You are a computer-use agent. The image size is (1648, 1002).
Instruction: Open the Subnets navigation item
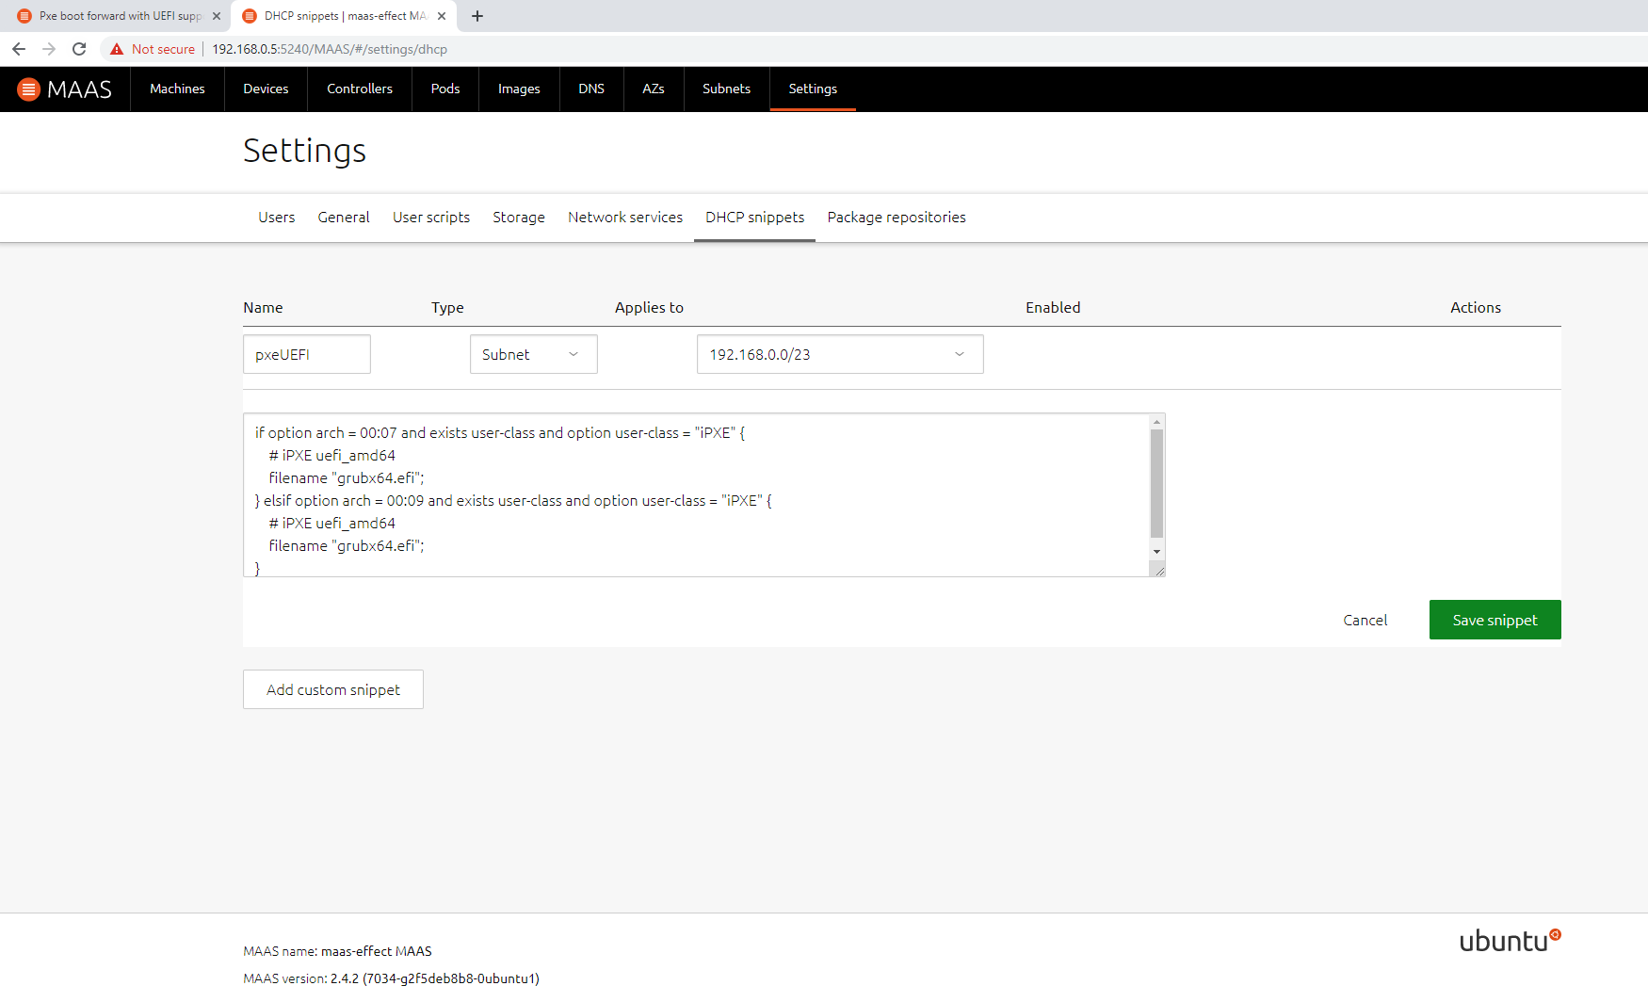point(726,89)
